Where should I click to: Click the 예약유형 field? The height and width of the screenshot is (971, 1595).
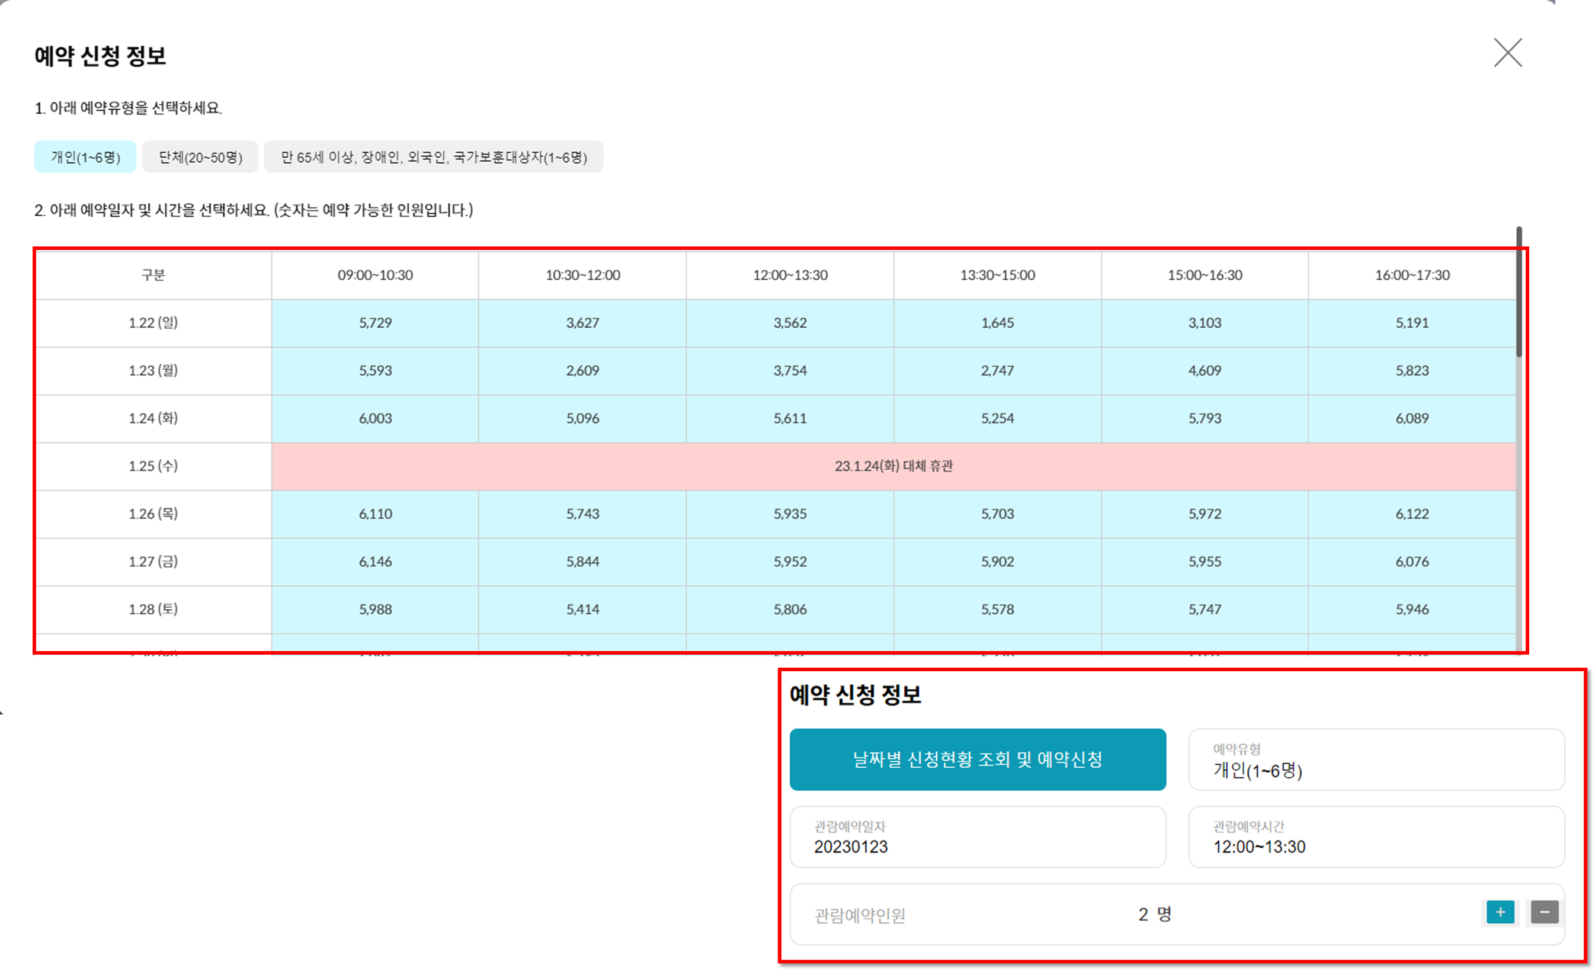[x=1376, y=760]
